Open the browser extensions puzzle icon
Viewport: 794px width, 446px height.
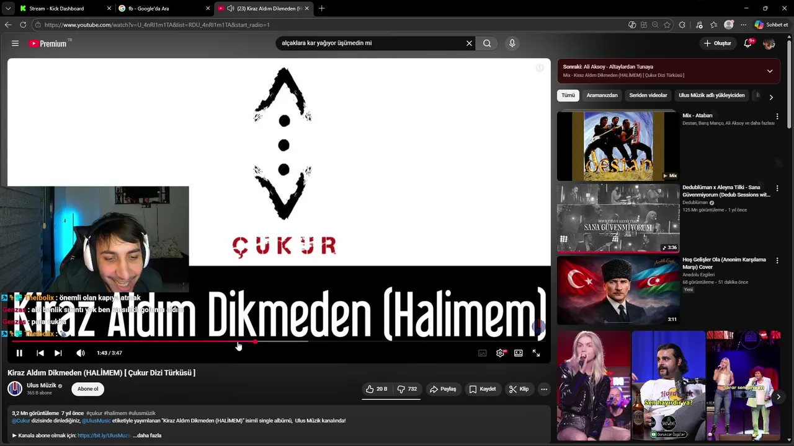682,25
